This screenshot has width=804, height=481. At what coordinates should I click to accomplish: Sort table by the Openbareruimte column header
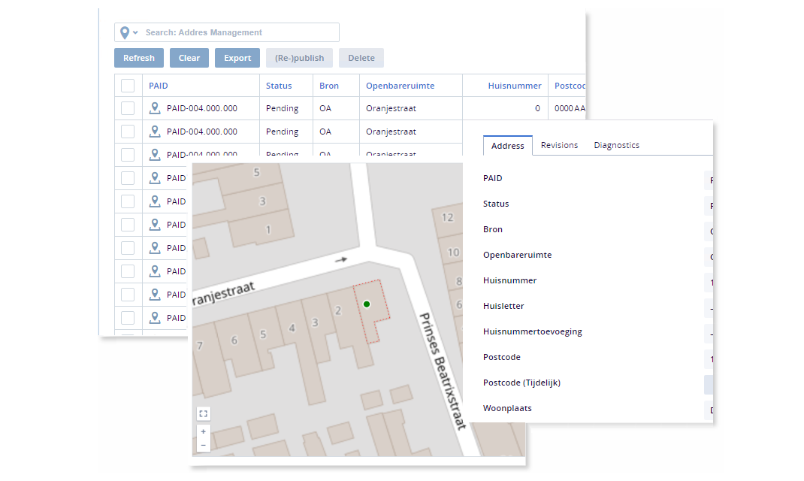[x=400, y=86]
